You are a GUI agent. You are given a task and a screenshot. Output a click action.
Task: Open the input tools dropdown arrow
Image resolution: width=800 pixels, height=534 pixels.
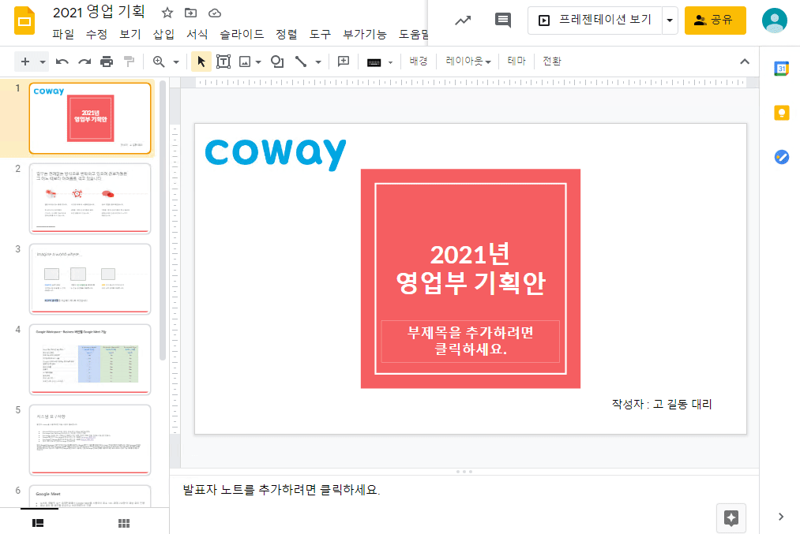coord(390,62)
